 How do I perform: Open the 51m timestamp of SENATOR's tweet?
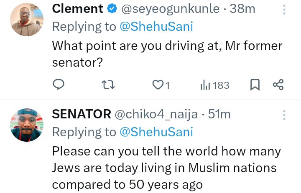coord(219,114)
